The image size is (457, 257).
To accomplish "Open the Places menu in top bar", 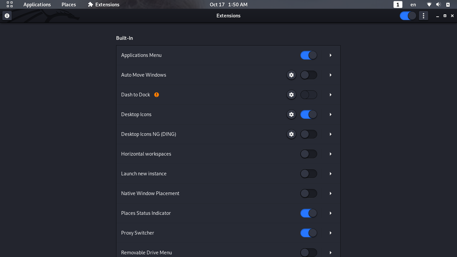I will [x=69, y=5].
